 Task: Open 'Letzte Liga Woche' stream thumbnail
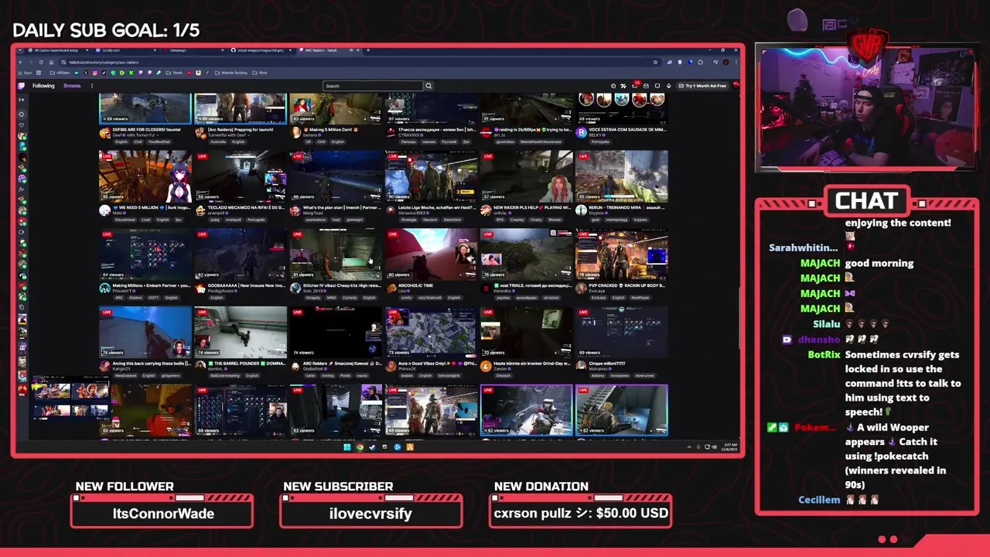point(432,177)
